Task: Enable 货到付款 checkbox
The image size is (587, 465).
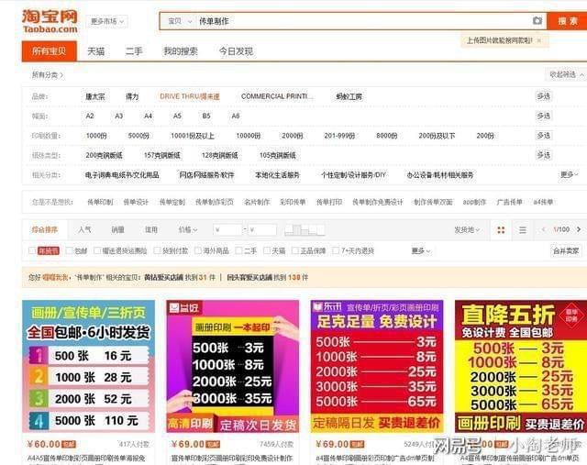Action: (x=157, y=250)
